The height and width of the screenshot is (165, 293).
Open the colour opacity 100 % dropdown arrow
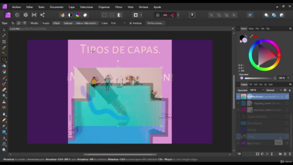coord(288,78)
